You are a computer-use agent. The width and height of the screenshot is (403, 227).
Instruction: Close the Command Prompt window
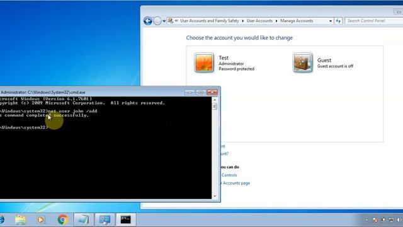(x=212, y=92)
